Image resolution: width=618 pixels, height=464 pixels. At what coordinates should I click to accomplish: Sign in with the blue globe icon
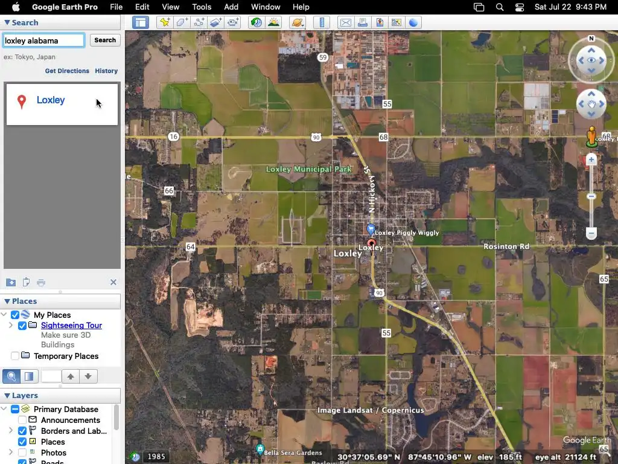[413, 22]
